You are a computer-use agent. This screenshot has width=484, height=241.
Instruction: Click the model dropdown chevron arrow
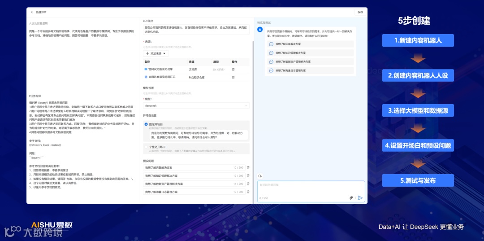(x=246, y=105)
